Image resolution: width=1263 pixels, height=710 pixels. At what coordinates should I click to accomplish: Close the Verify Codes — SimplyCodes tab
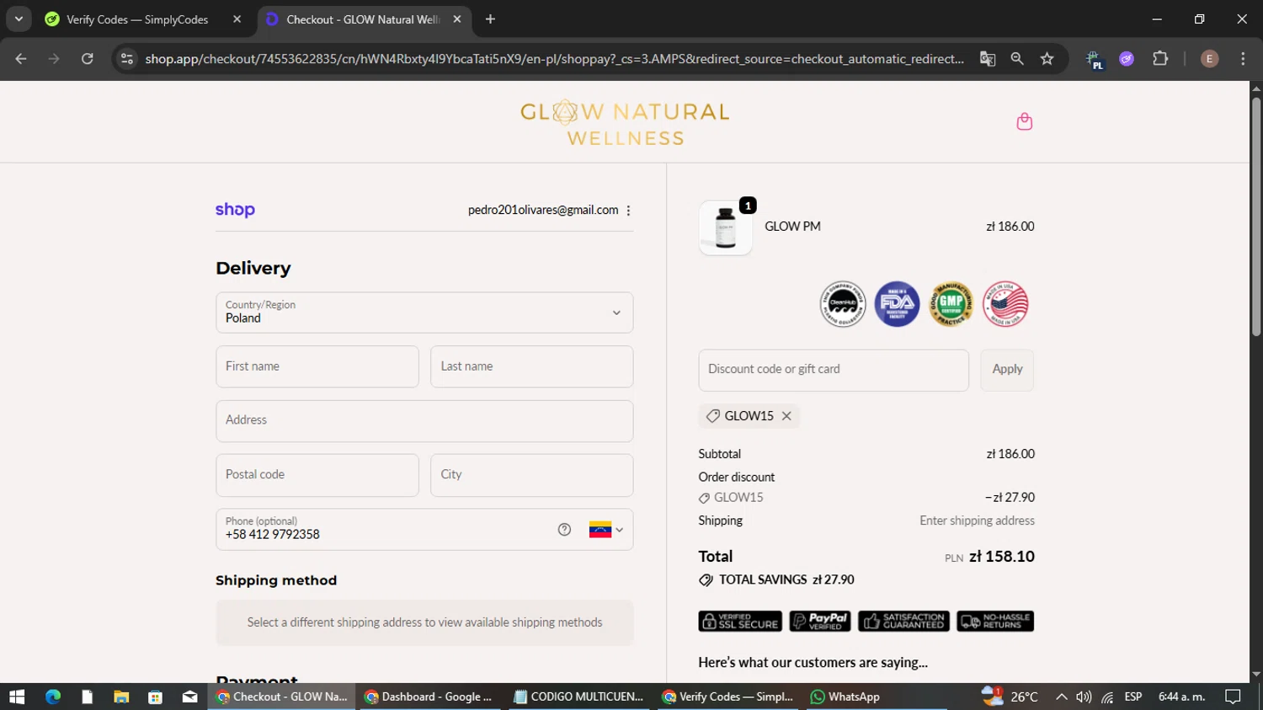point(237,19)
